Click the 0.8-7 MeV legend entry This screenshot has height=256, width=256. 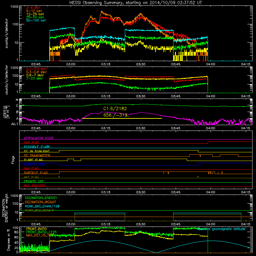[35, 75]
